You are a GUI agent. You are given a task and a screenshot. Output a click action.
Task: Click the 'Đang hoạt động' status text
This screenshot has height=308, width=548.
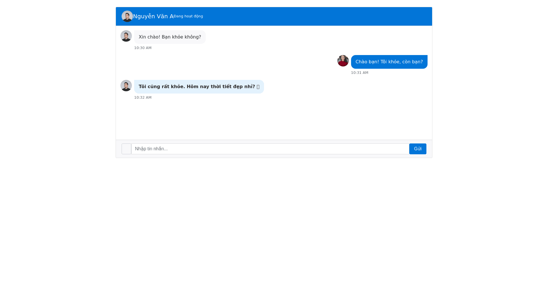point(188,16)
